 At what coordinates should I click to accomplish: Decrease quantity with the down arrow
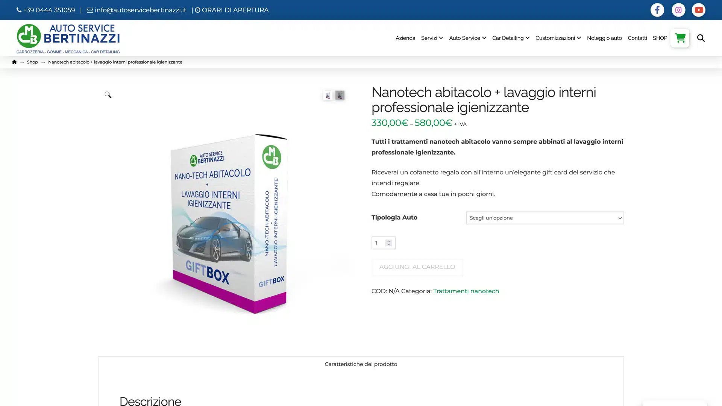pos(389,245)
